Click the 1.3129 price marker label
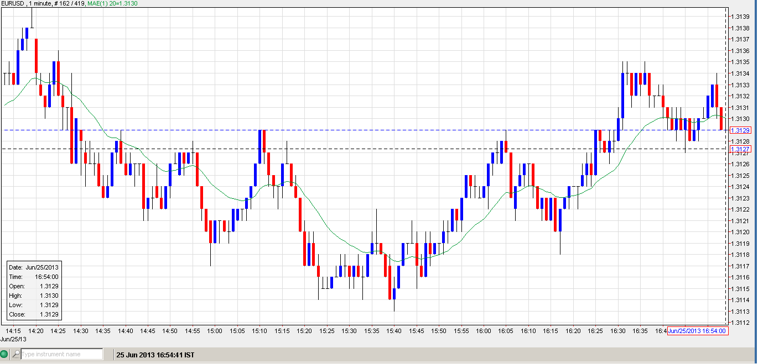The image size is (758, 364). pos(740,130)
